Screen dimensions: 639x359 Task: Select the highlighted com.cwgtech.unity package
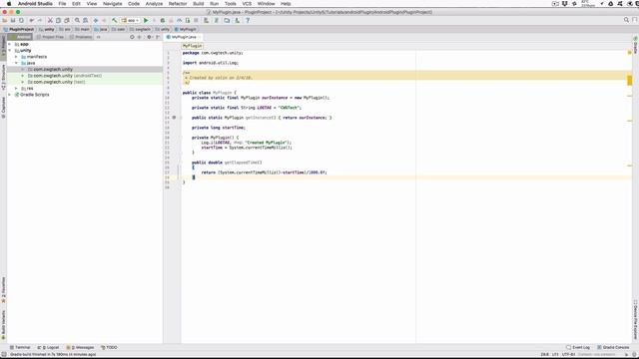point(85,69)
